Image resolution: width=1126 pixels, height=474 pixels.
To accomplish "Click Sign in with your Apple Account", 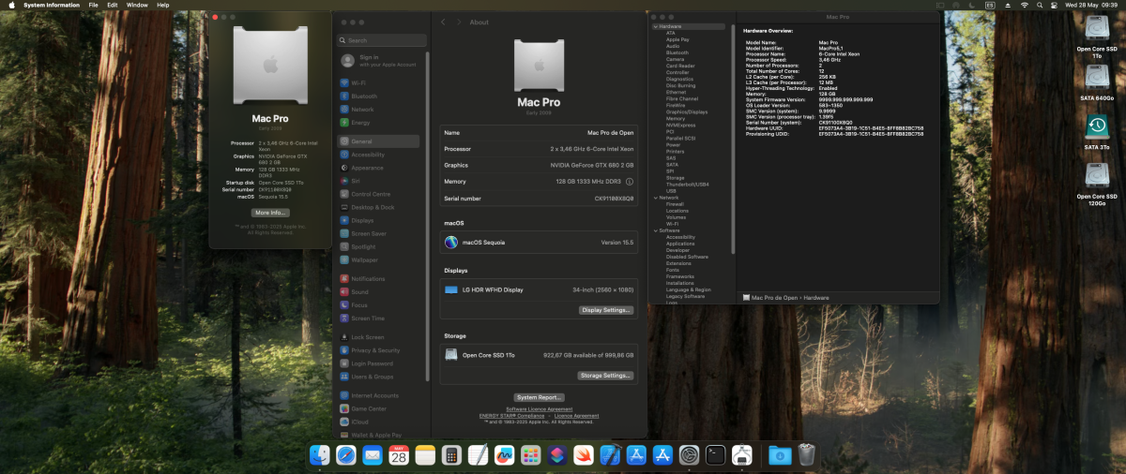I will coord(380,60).
